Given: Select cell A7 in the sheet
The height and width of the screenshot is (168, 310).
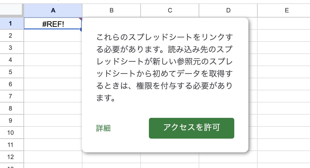Looking at the screenshot, I should (x=53, y=96).
